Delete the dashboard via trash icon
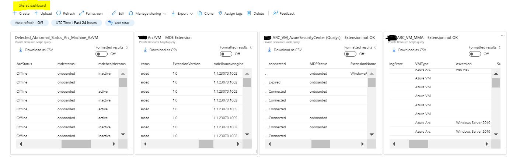523x157 pixels. pos(249,13)
